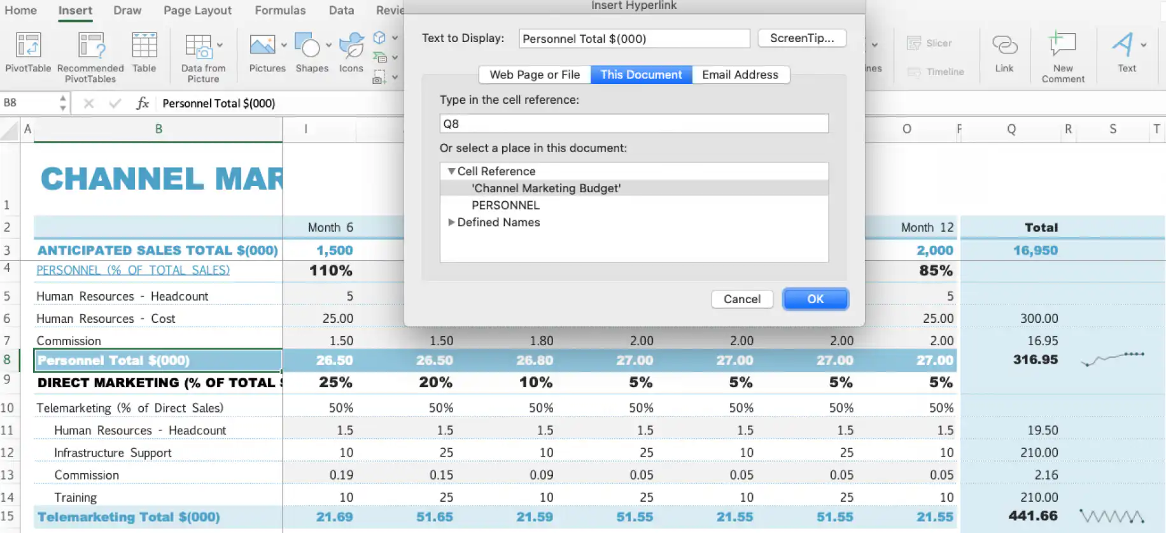The image size is (1166, 533).
Task: Open Recommended PivotTables
Action: [x=90, y=57]
